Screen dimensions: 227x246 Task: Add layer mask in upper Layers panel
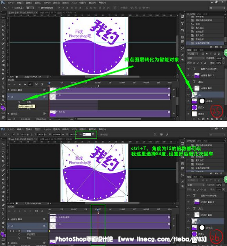click(203, 119)
